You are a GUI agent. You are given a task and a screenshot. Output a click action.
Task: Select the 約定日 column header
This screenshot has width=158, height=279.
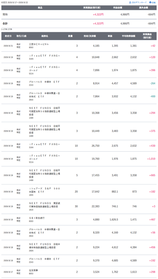click(8, 36)
